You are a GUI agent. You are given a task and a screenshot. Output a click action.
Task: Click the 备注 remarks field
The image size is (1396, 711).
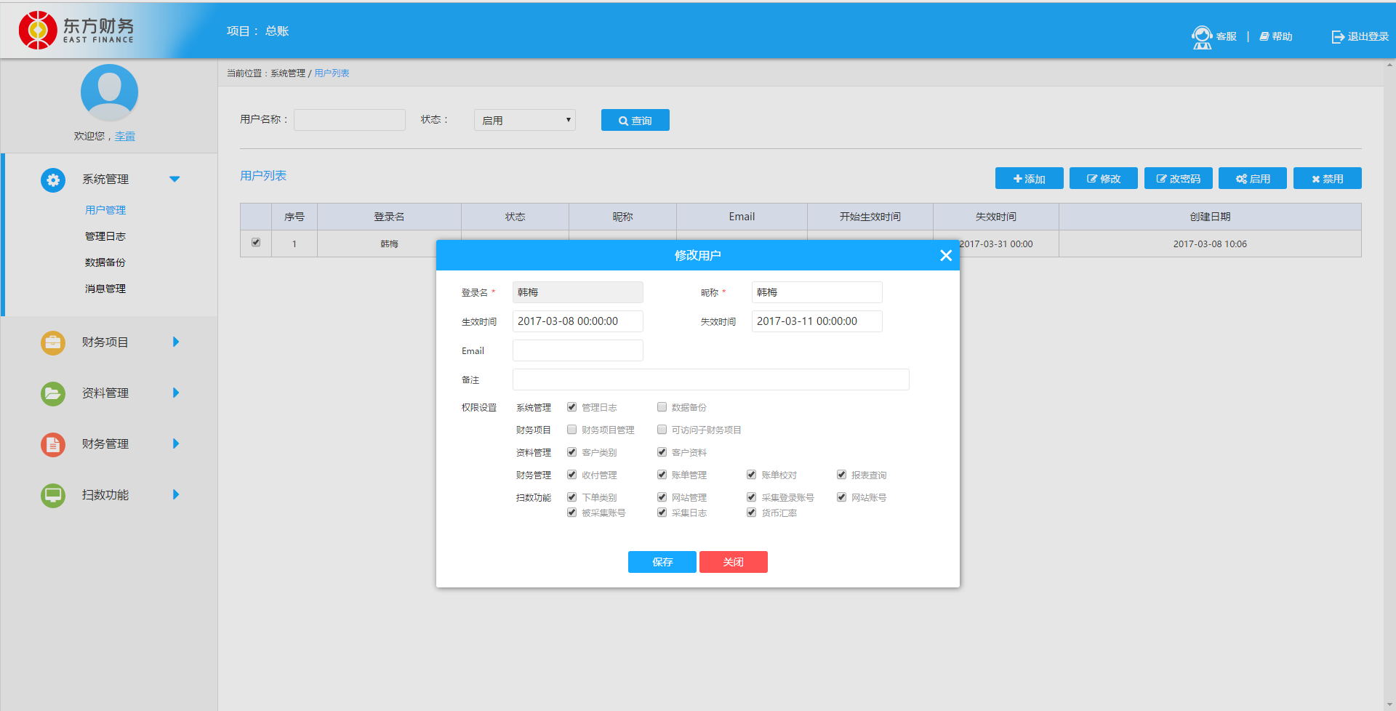711,379
